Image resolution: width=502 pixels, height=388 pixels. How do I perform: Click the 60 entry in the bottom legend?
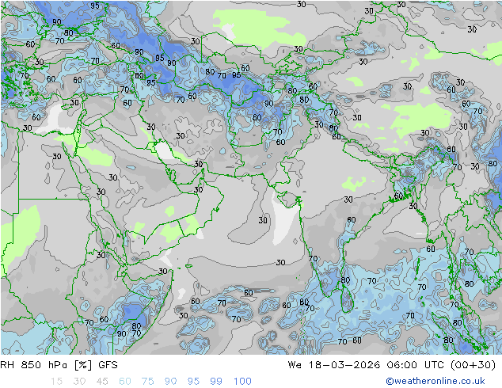125,382
